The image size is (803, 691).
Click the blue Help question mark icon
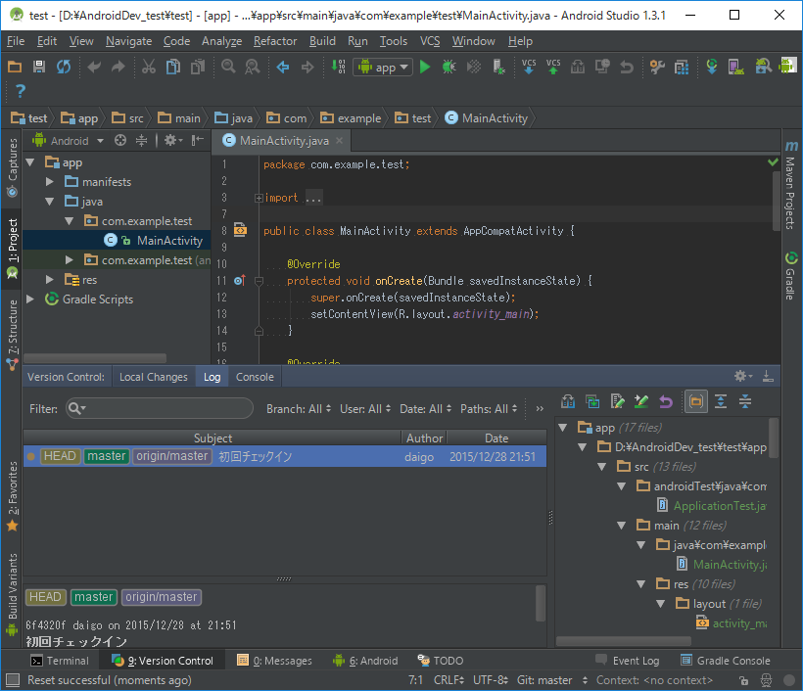20,91
